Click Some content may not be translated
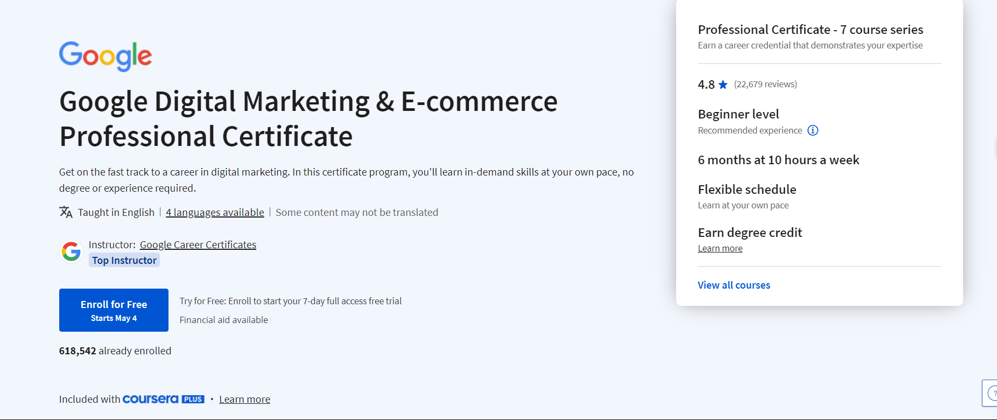This screenshot has height=420, width=997. [x=357, y=212]
